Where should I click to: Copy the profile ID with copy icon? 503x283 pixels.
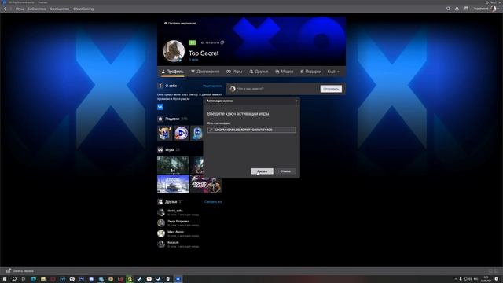[222, 42]
